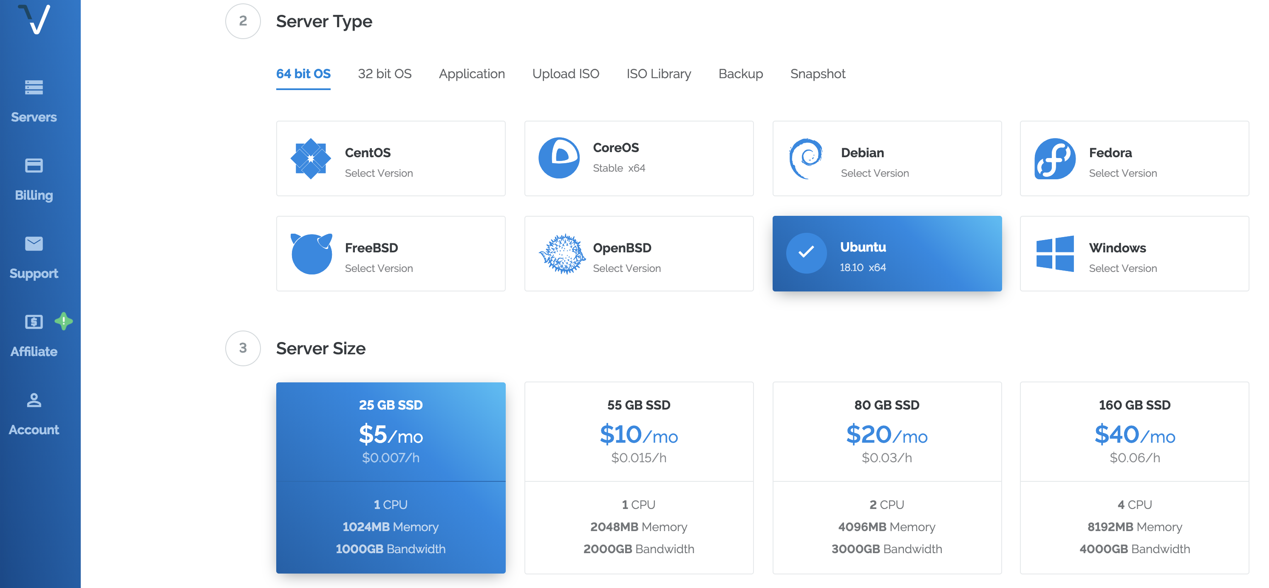Select the 80 GB SSD $20/mo plan
This screenshot has width=1269, height=588.
coord(887,478)
